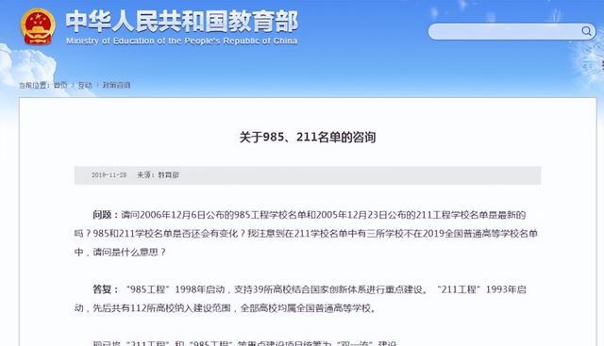Click the search magnifier icon
The height and width of the screenshot is (346, 604).
[x=586, y=31]
